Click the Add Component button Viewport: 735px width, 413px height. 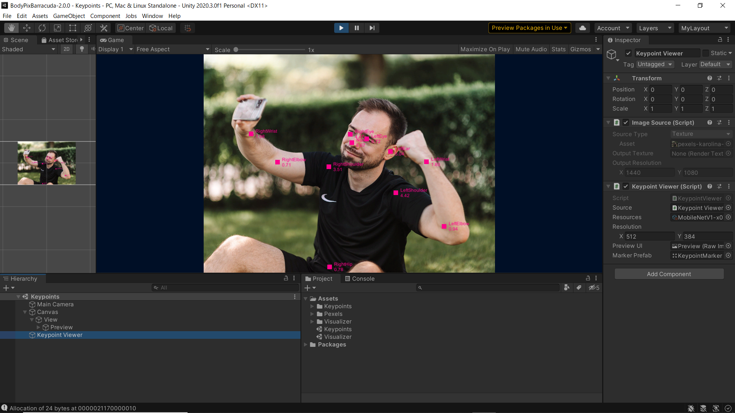pyautogui.click(x=669, y=274)
